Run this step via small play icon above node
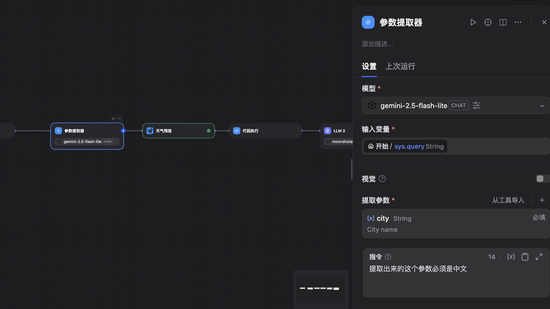550x309 pixels. pyautogui.click(x=113, y=119)
